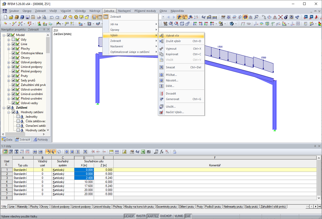The width and height of the screenshot is (322, 219).
Task: Click the Vyjmout scissors icon in submenu
Action: [161, 49]
